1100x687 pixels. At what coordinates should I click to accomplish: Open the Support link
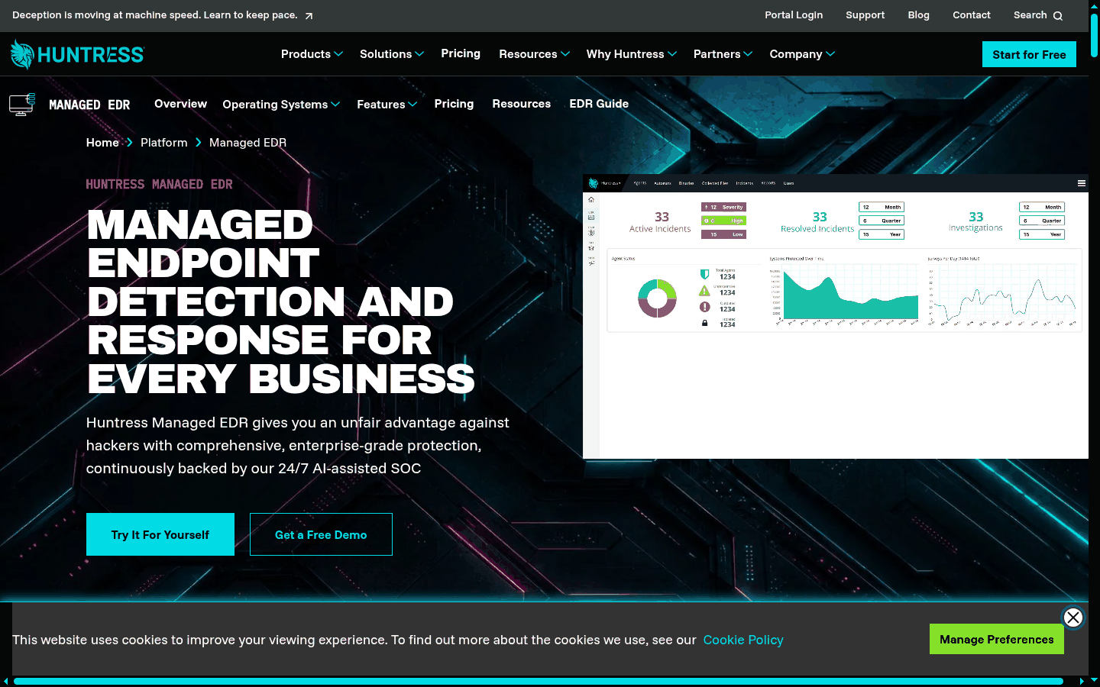(x=865, y=15)
